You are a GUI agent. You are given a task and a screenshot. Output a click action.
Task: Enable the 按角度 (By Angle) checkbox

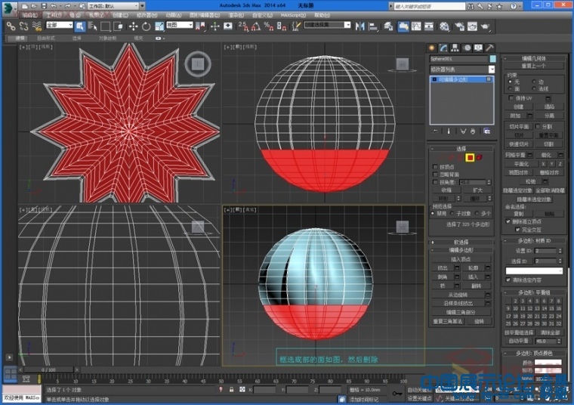[x=435, y=182]
